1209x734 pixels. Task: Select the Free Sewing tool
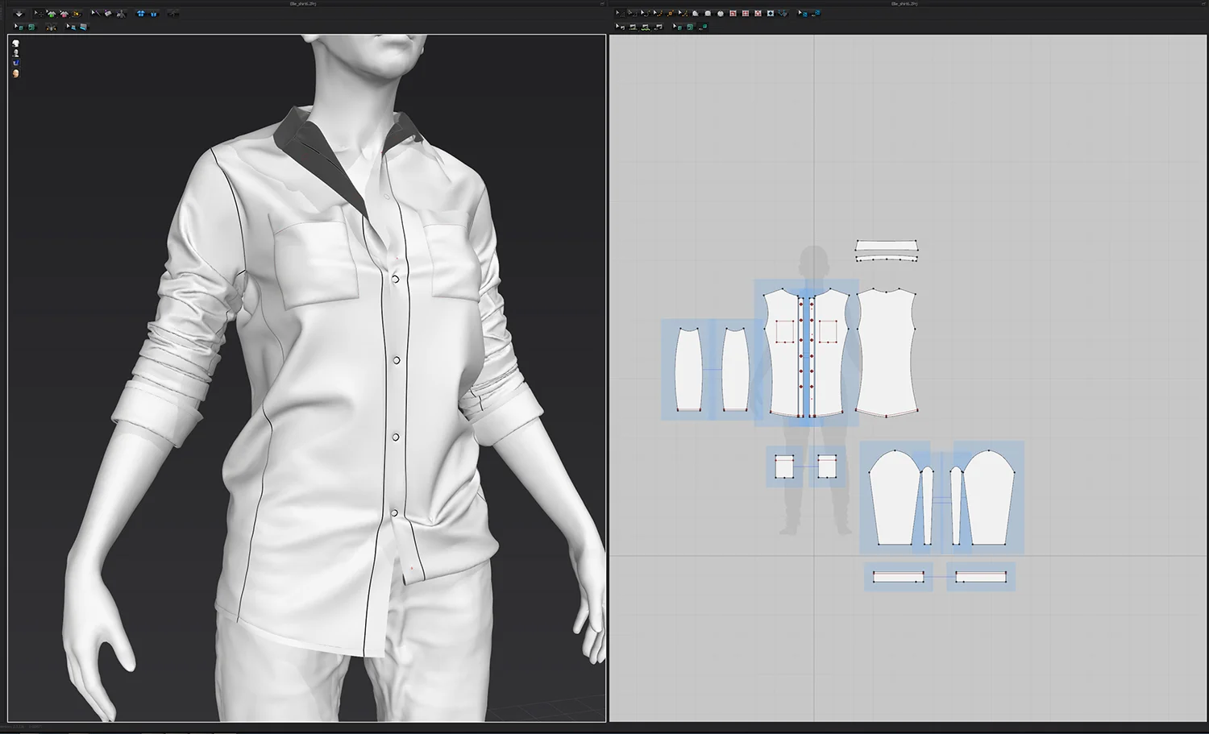[x=645, y=27]
